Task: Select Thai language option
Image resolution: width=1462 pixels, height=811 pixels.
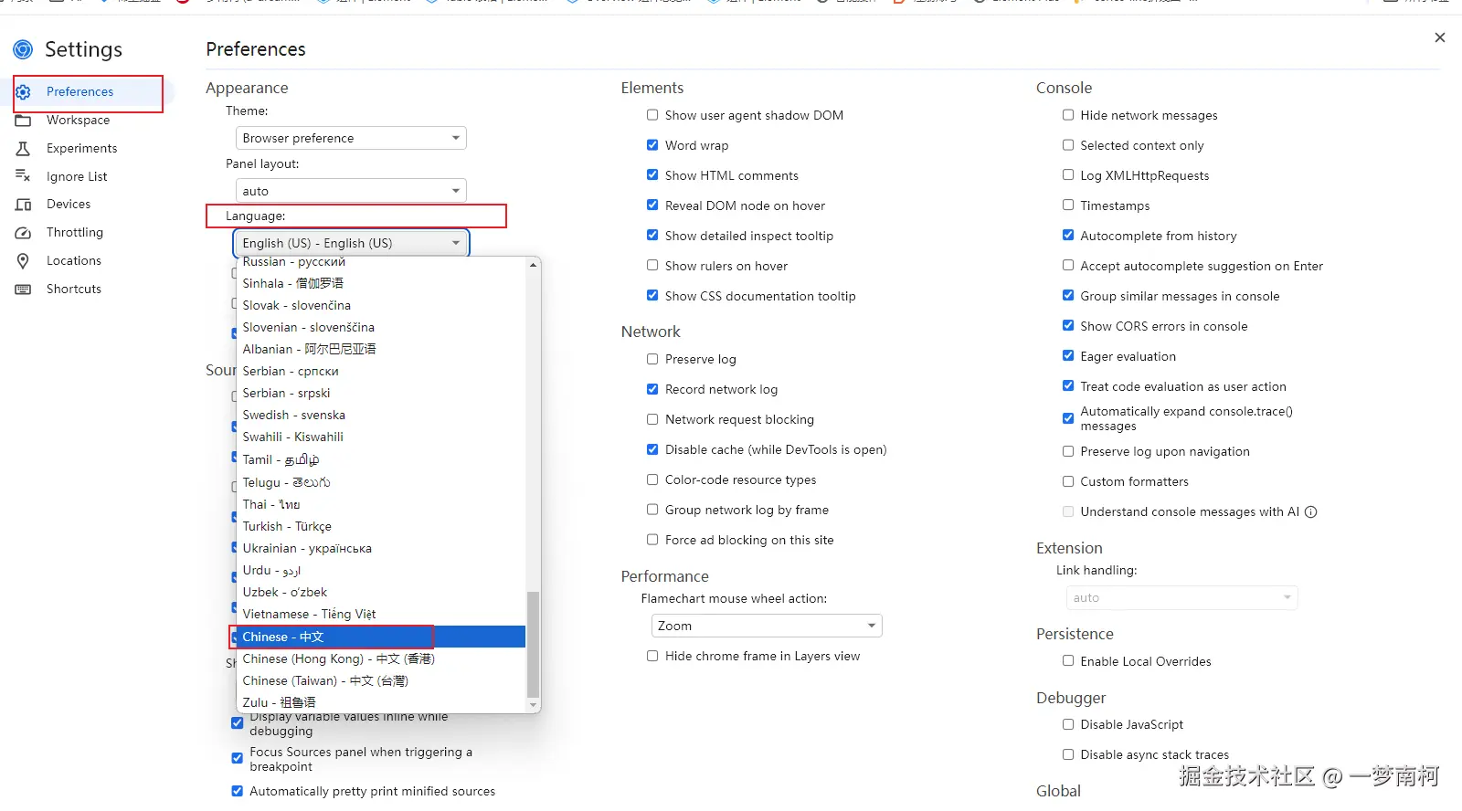Action: pyautogui.click(x=382, y=504)
